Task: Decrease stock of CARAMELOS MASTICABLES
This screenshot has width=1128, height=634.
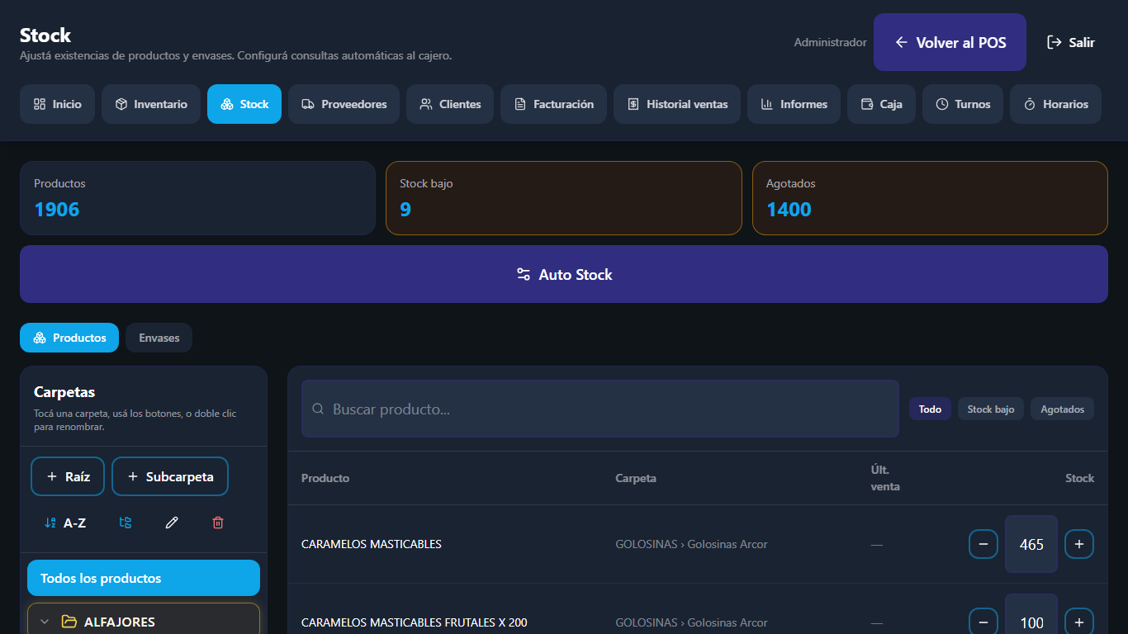Action: (983, 544)
